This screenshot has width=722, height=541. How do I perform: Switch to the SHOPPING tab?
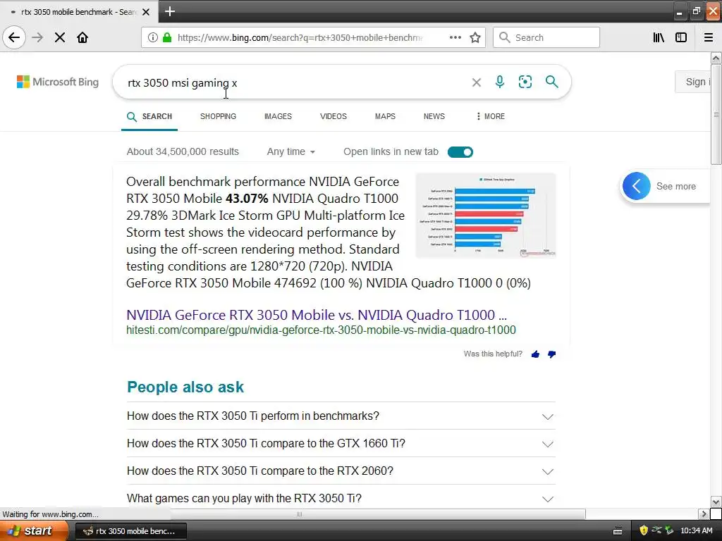tap(219, 116)
